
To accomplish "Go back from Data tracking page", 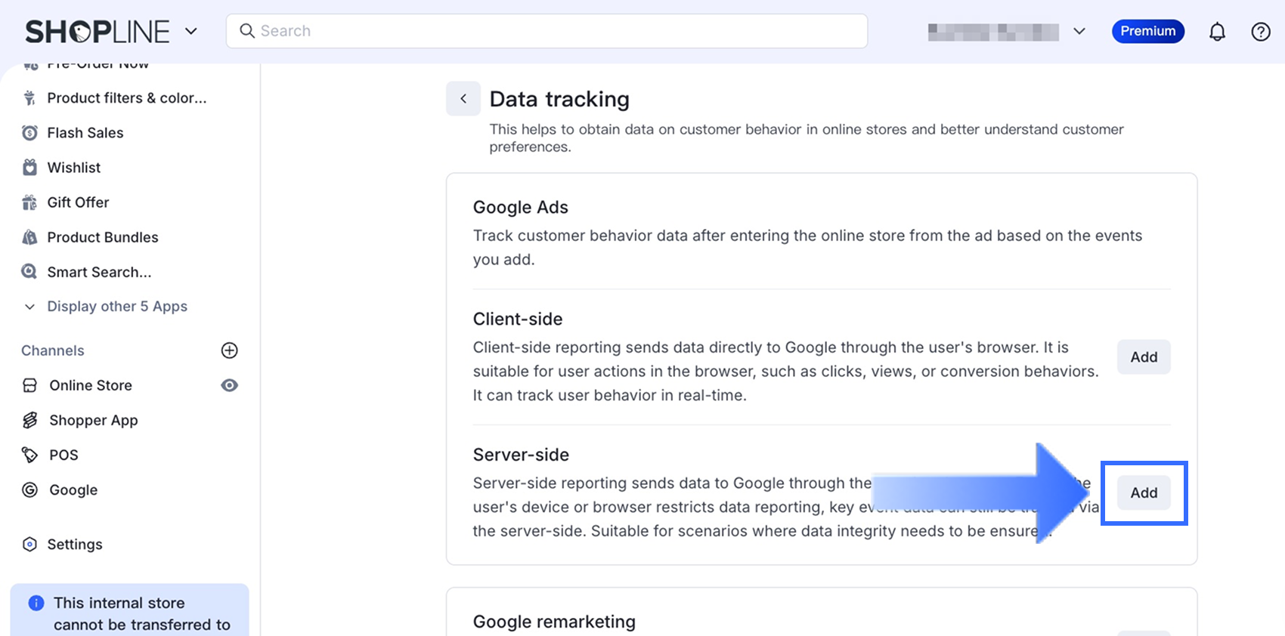I will (x=463, y=99).
